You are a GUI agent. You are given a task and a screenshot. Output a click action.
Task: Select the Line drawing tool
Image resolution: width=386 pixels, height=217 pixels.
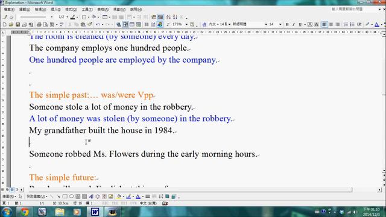[x=52, y=197]
